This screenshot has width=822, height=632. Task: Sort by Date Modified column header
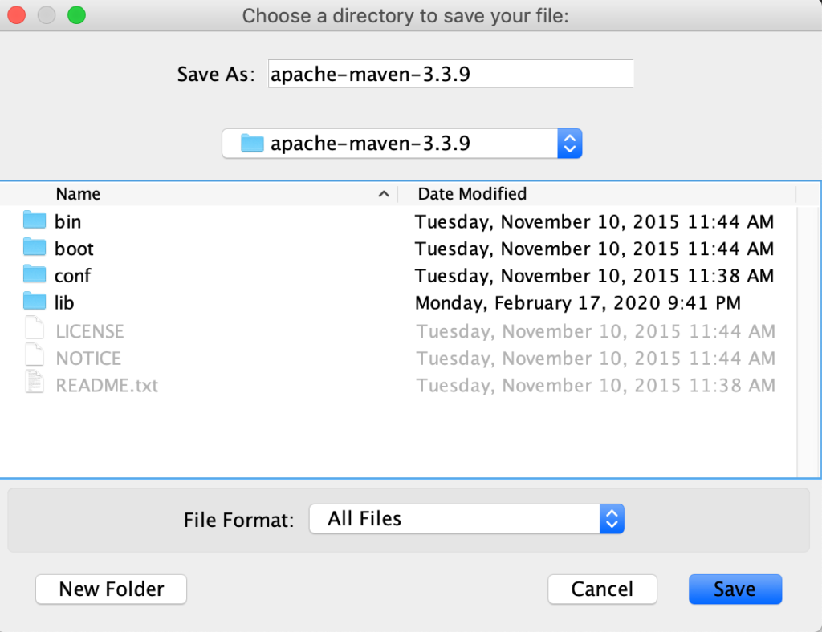[472, 194]
